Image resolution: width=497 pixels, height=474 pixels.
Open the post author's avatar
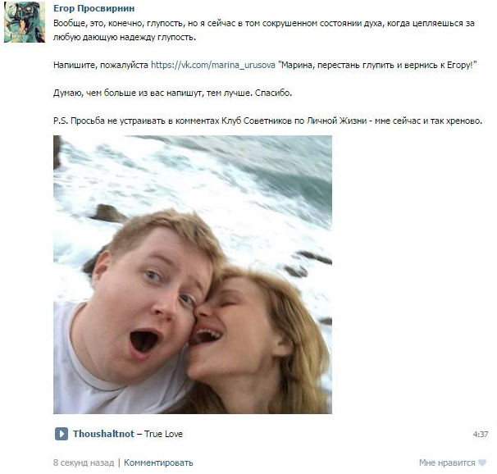25,22
